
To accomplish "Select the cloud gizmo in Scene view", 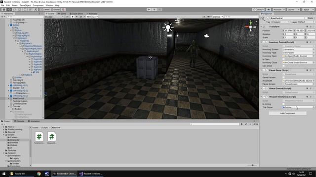I will tap(206, 36).
